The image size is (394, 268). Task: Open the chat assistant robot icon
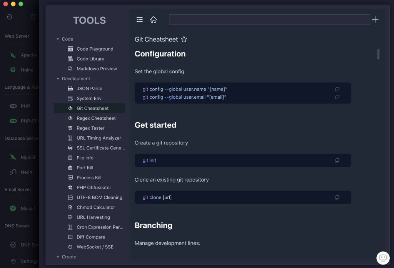383,258
